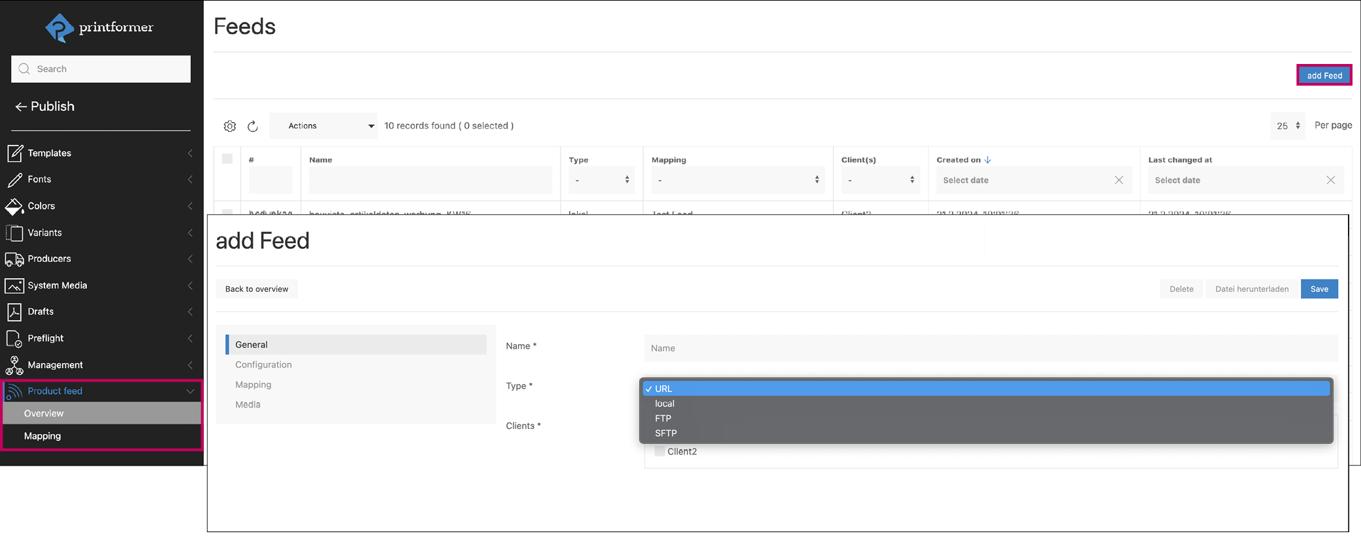Open Mapping under Product feed menu
Image resolution: width=1361 pixels, height=540 pixels.
42,436
